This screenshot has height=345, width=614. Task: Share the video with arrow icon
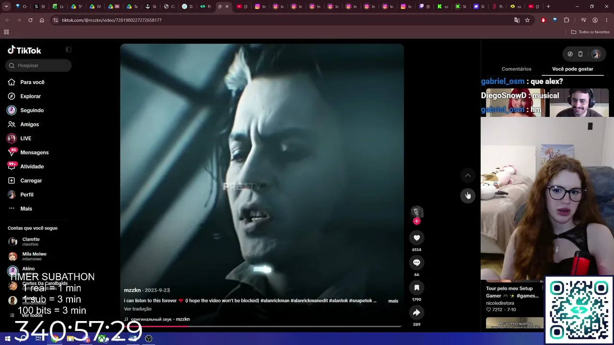(416, 312)
